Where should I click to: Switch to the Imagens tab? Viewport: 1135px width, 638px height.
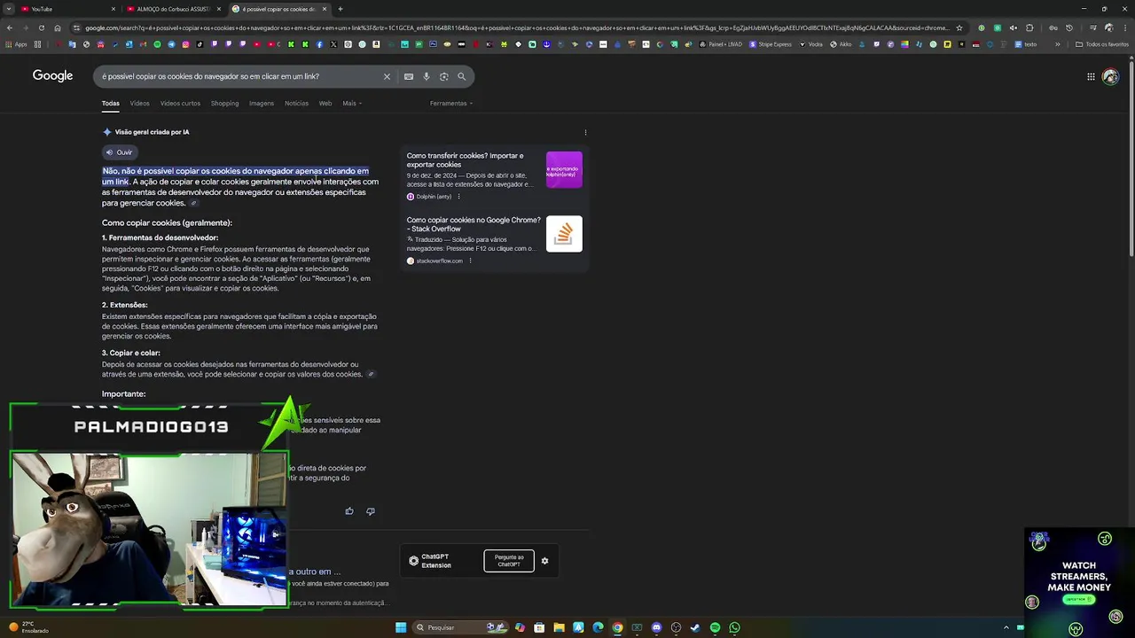point(262,104)
